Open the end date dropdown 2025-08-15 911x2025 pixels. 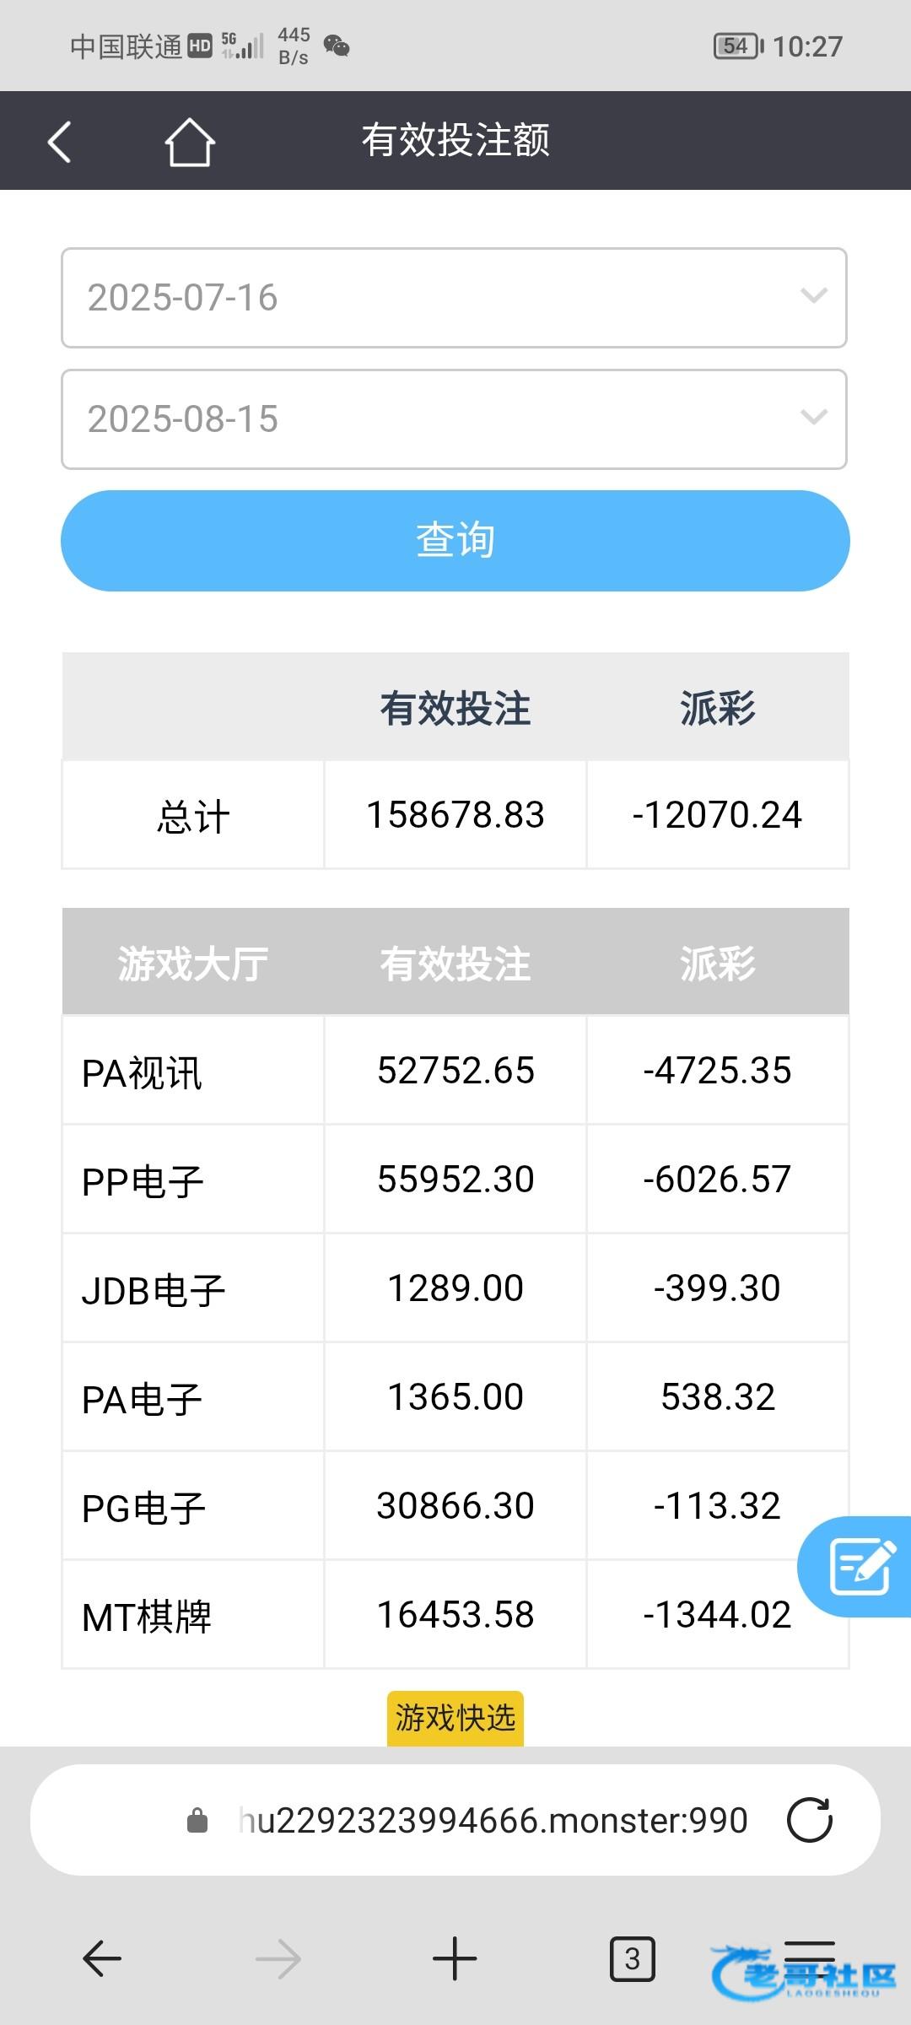point(454,419)
